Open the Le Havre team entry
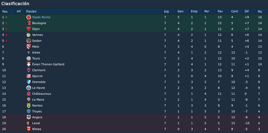The image size is (268, 133). [39, 88]
